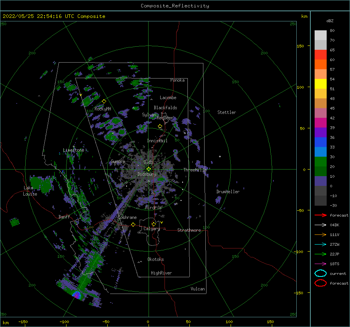Click the HighRiver label
This screenshot has height=327, width=350.
[161, 273]
